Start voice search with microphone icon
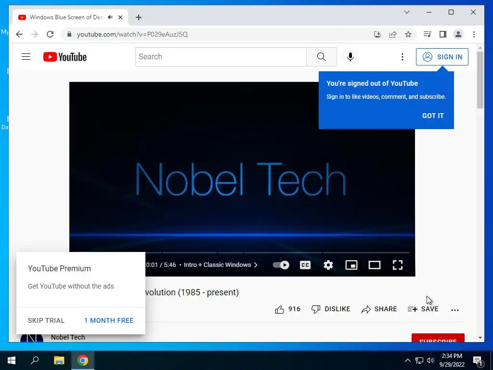 click(x=350, y=57)
